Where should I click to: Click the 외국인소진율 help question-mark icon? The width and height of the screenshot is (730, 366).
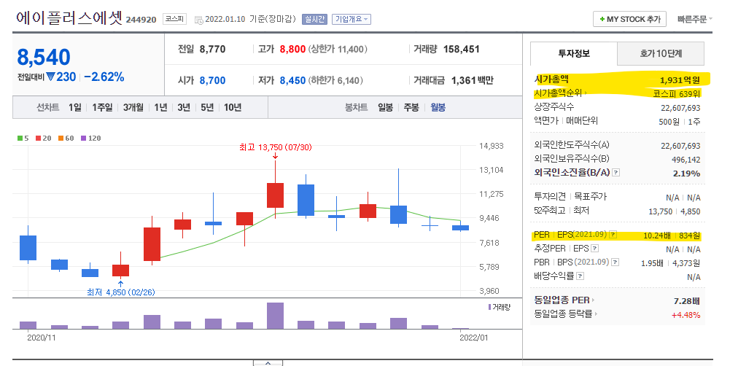click(616, 173)
